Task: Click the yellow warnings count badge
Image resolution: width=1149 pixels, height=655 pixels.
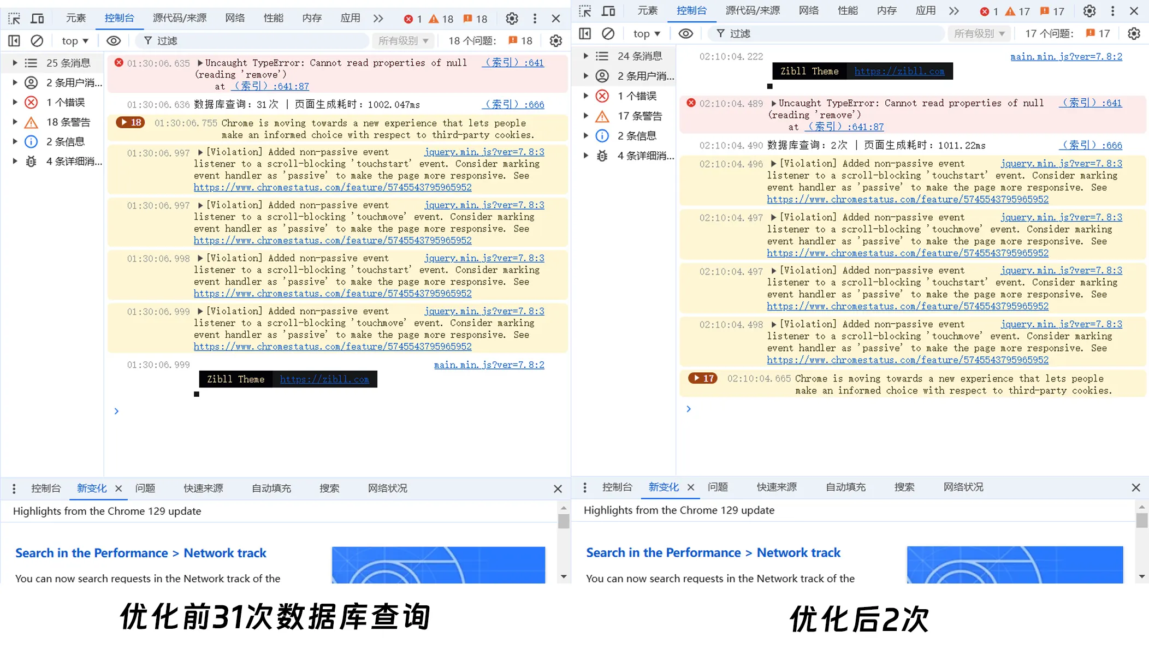Action: tap(440, 19)
